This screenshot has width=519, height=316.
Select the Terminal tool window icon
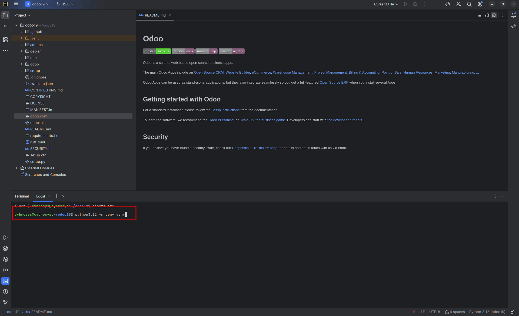(x=5, y=281)
